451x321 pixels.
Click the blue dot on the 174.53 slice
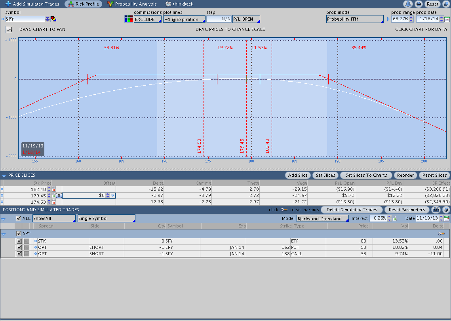pos(2,202)
